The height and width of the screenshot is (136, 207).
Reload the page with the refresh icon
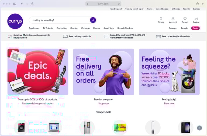pos(32,4)
